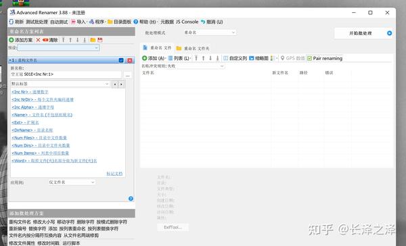Open the green 添加 (A) add files menu
This screenshot has width=406, height=246.
[154, 58]
